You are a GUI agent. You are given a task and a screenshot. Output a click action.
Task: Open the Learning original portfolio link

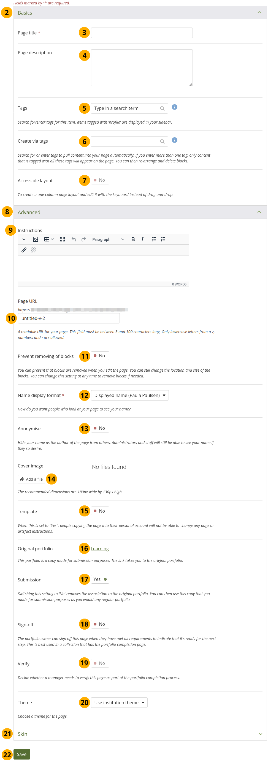[x=100, y=549]
